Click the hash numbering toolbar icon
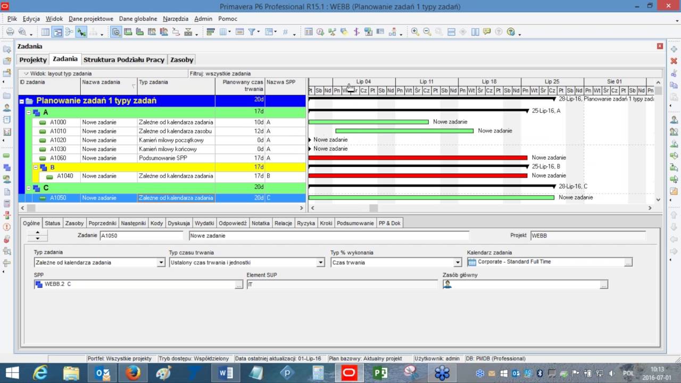This screenshot has height=383, width=681. tap(285, 32)
